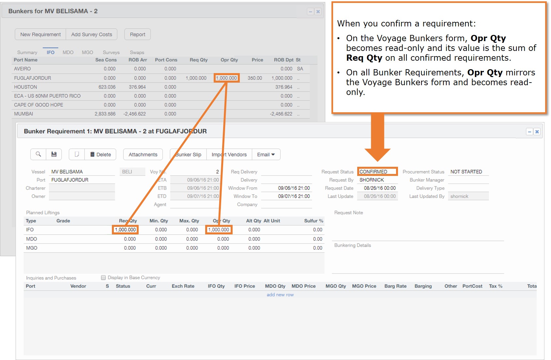Click the Request Status field showing CONFIRMED
The height and width of the screenshot is (360, 551).
click(377, 172)
